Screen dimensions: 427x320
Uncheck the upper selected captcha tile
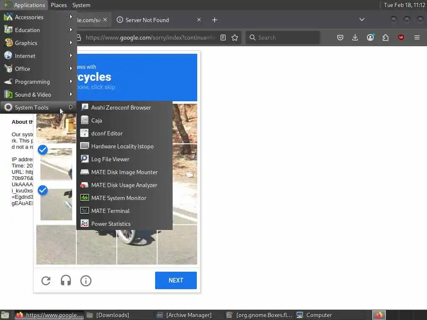pos(56,163)
